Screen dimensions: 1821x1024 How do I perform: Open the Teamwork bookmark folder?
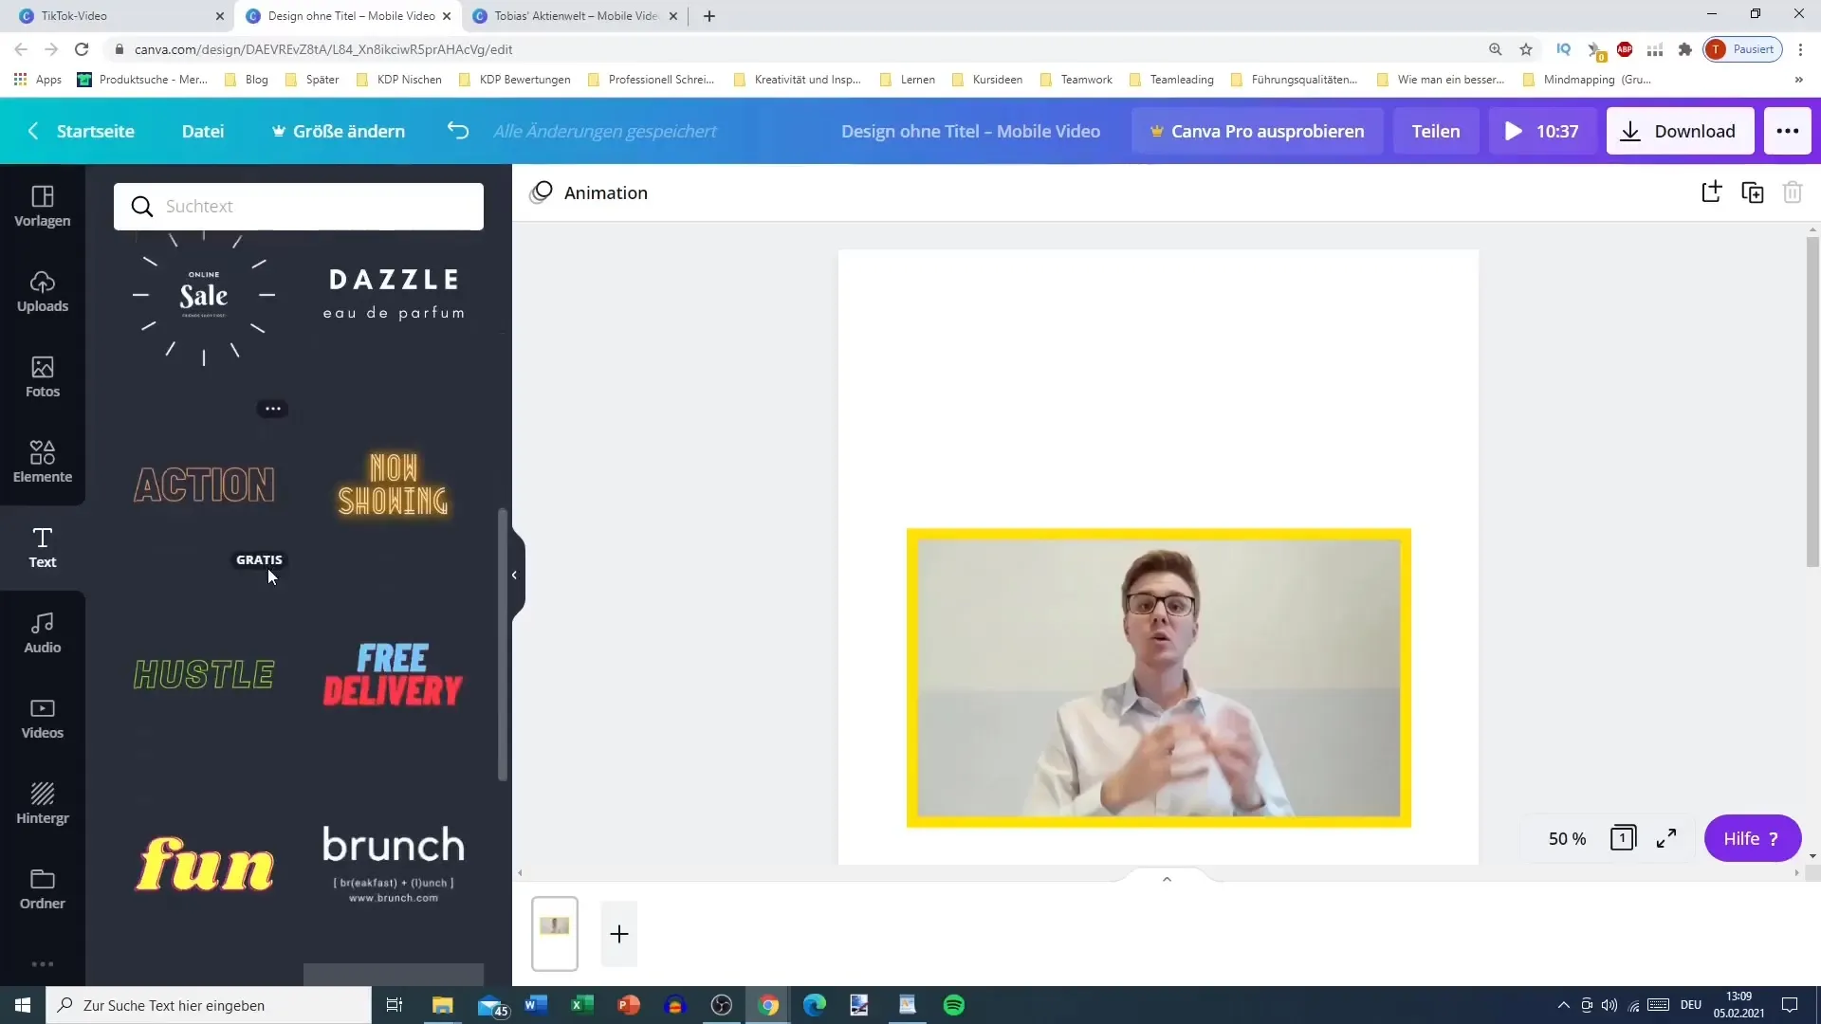(x=1076, y=80)
